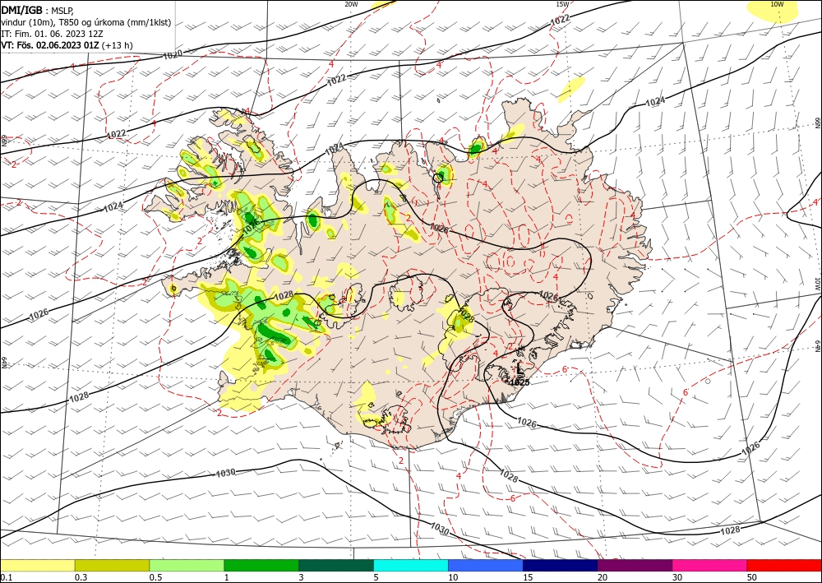Viewport: 822px width, 583px height.
Task: Click the "0.3" legend value
Action: pos(81,577)
